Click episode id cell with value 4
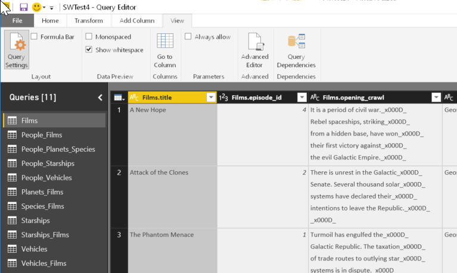The width and height of the screenshot is (457, 273). coord(263,135)
